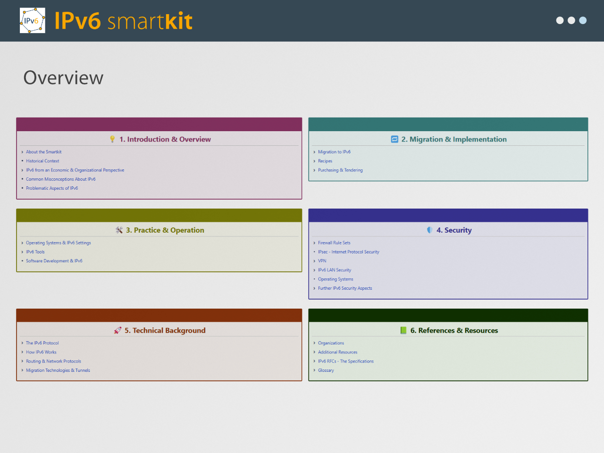Click the lightbulb icon beside Introduction & Overview
This screenshot has height=453, width=604.
112,139
